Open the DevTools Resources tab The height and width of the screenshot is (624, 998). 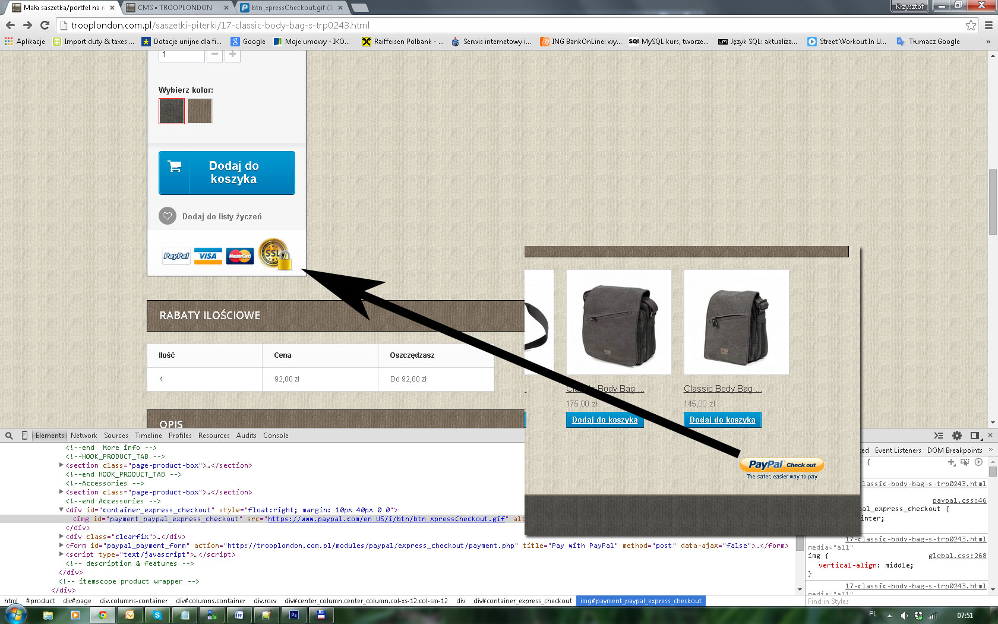click(x=214, y=436)
